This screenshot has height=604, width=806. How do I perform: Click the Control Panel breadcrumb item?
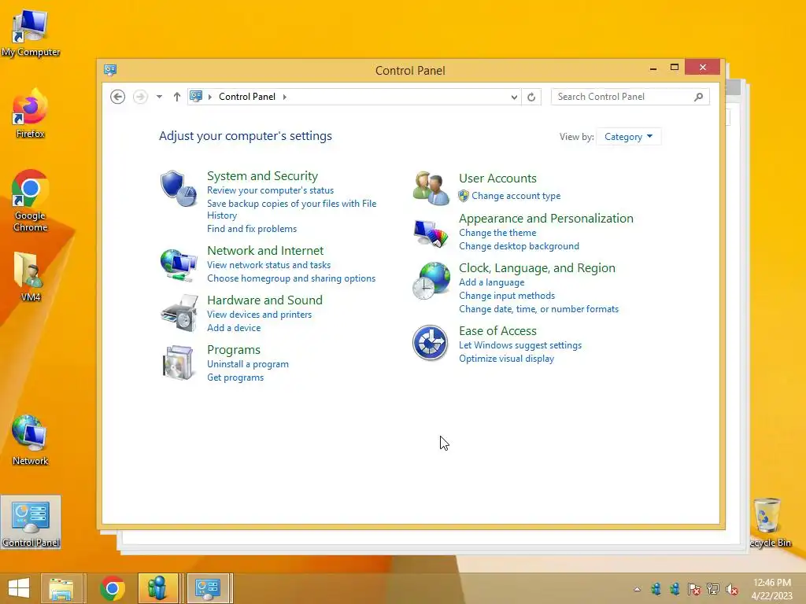pyautogui.click(x=247, y=97)
